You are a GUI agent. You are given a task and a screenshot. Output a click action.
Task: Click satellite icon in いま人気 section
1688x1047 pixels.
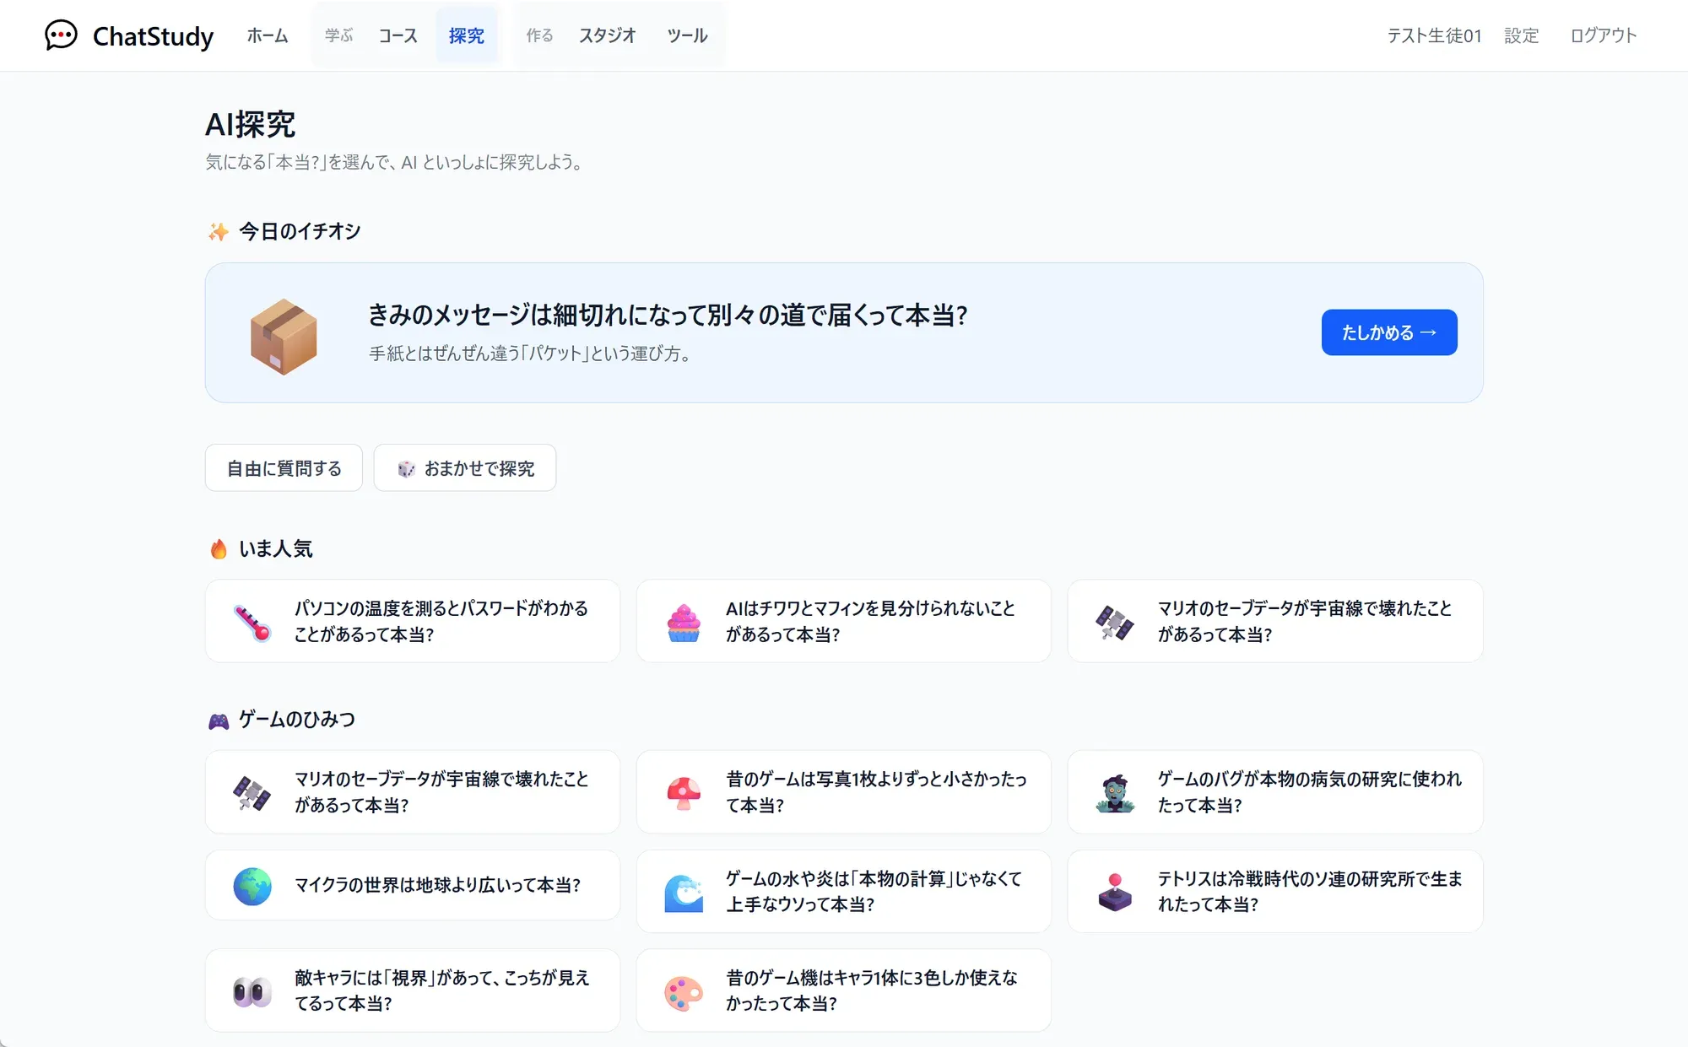[x=1115, y=623]
